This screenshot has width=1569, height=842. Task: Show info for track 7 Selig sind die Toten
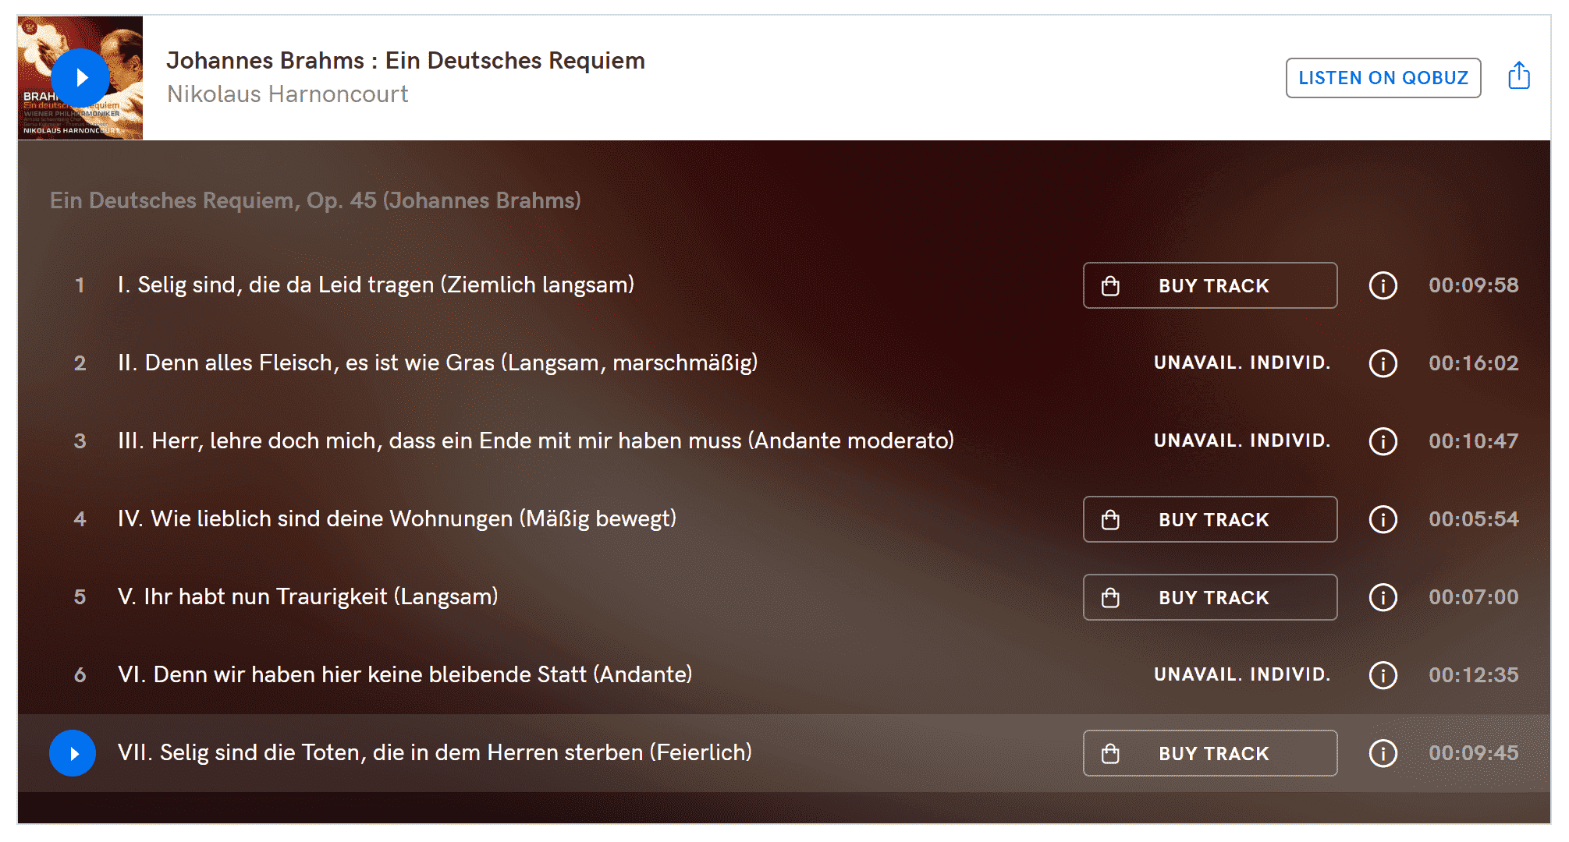click(1383, 753)
